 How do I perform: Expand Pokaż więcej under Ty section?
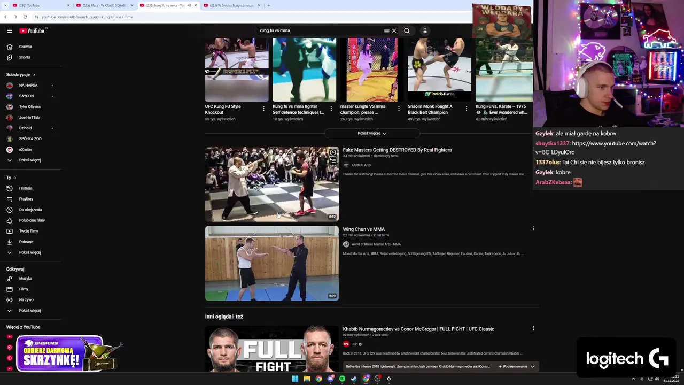(30, 252)
